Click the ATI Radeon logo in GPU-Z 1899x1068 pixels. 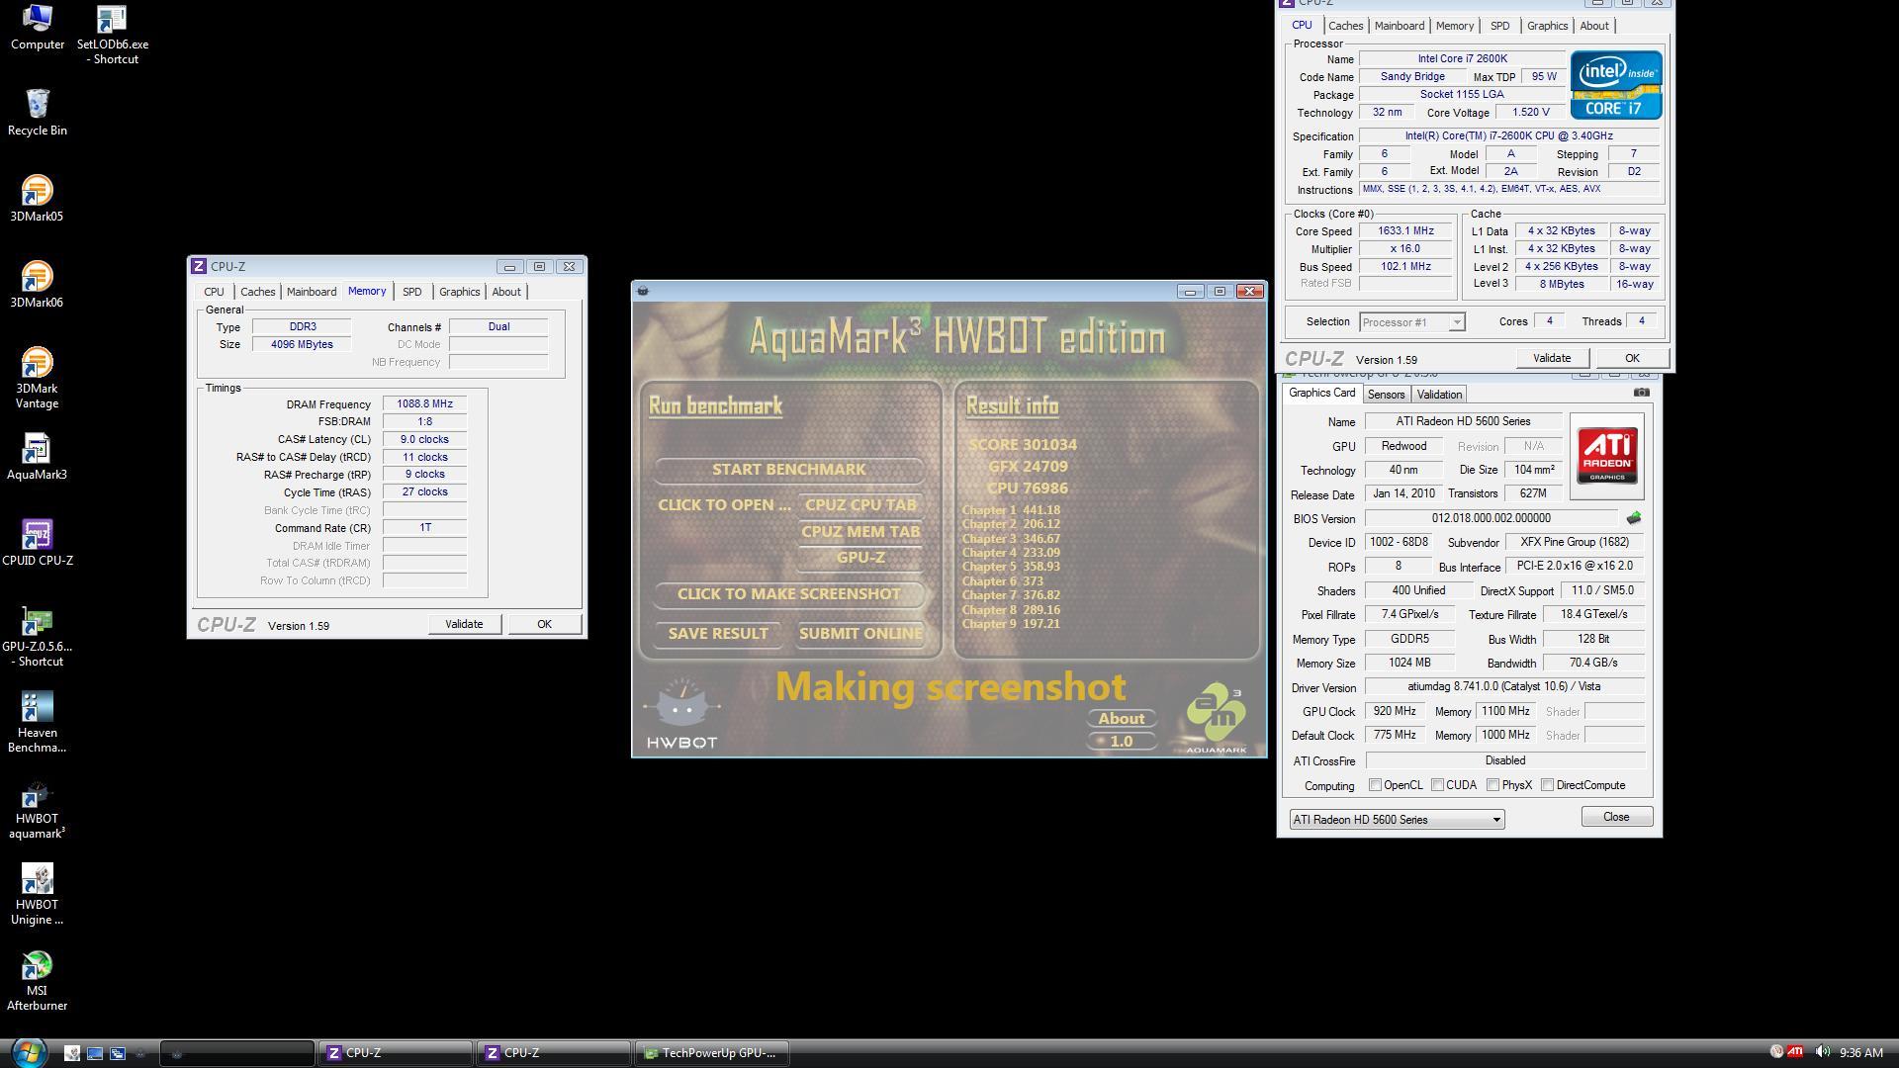[1606, 456]
